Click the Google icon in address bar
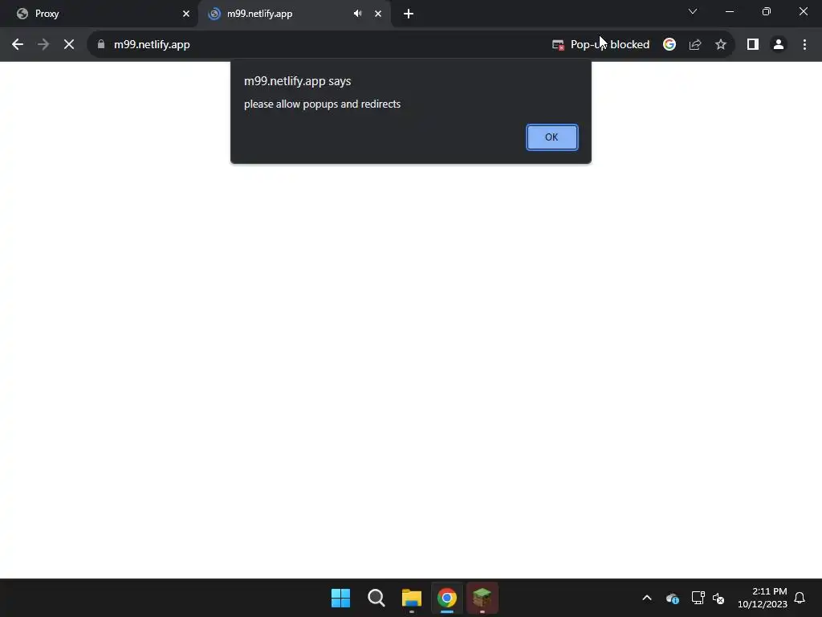 click(x=669, y=45)
